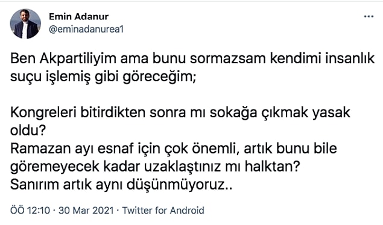This screenshot has width=383, height=225.
Task: Click the line starting 'Ramazan ayı esnaf'
Action: tap(174, 149)
